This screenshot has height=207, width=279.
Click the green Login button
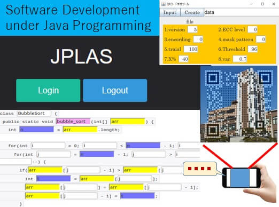48,90
